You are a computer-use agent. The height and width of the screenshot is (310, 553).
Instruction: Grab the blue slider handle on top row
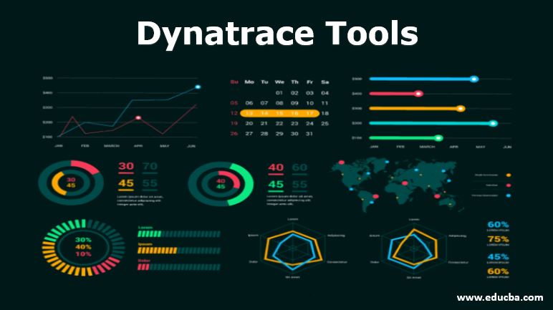[474, 79]
